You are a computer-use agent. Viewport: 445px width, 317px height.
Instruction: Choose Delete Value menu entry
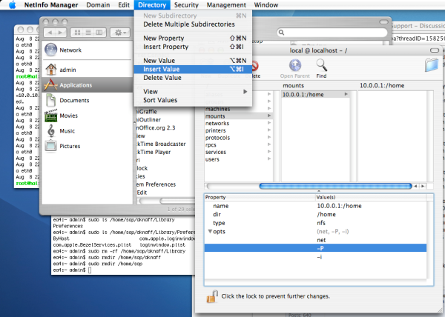[193, 78]
